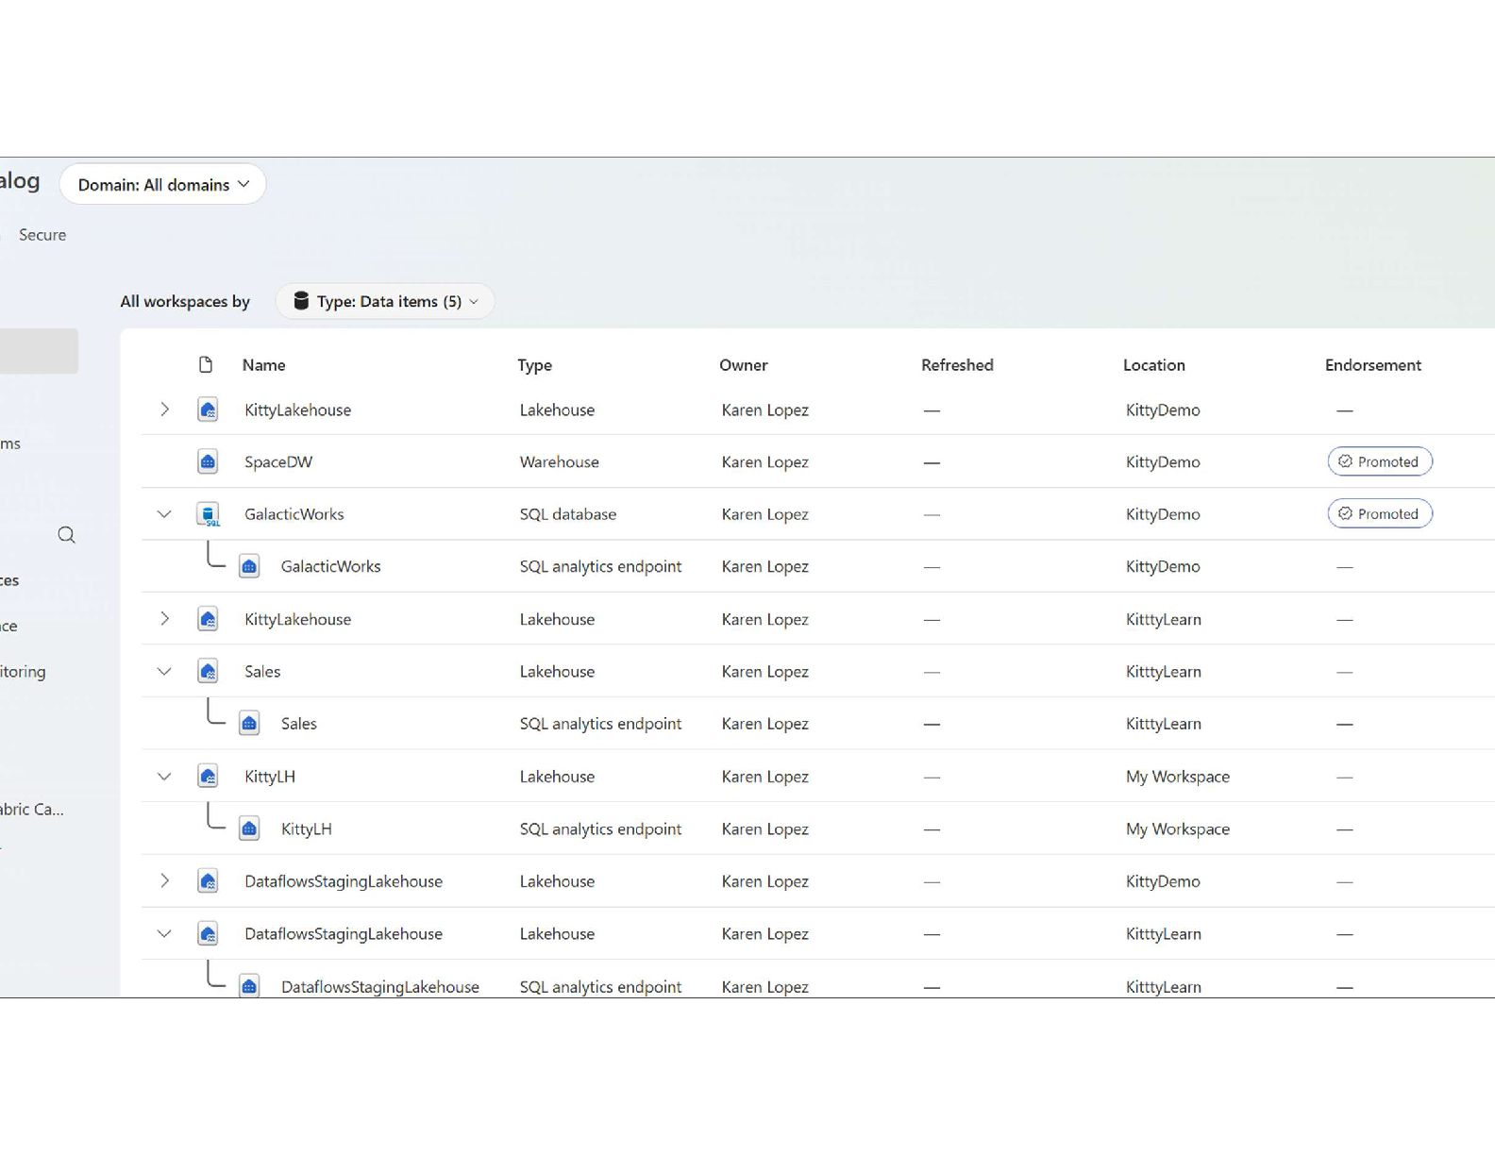1495x1155 pixels.
Task: Open the Type: Data items filter
Action: click(385, 301)
